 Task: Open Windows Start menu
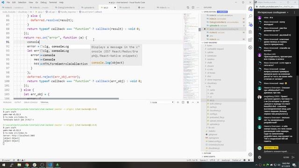point(4,165)
